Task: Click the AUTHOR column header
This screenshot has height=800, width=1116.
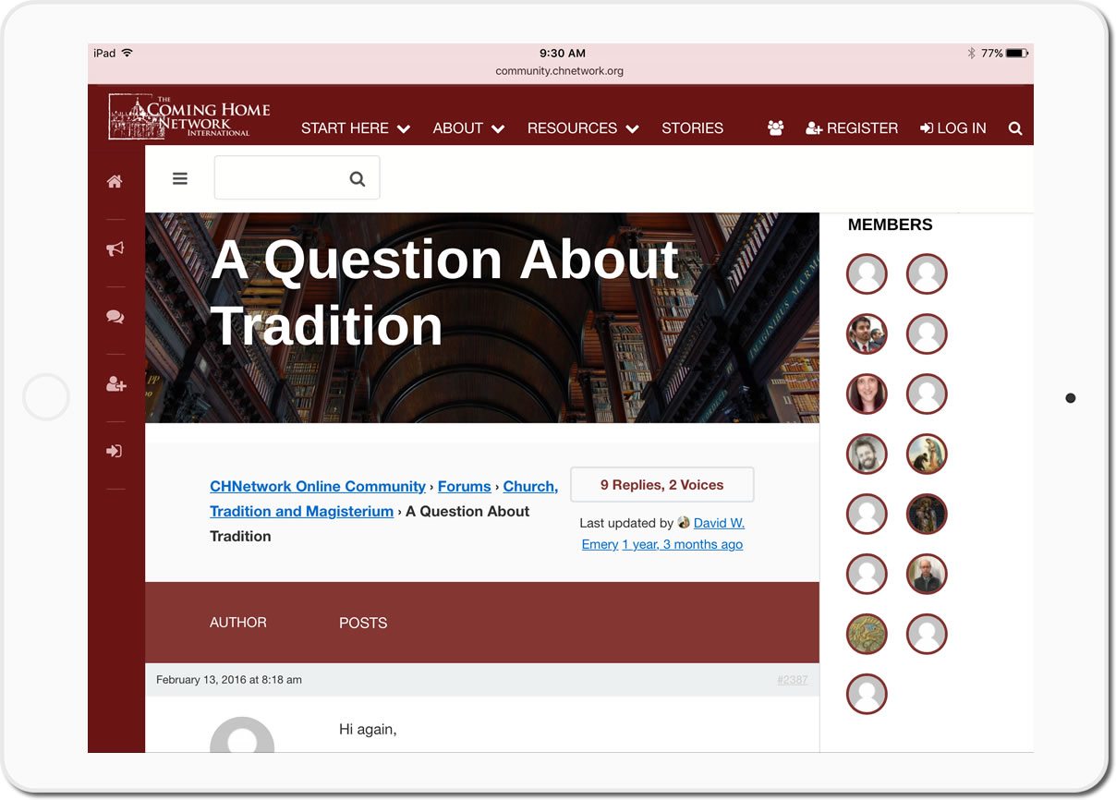Action: pyautogui.click(x=238, y=623)
